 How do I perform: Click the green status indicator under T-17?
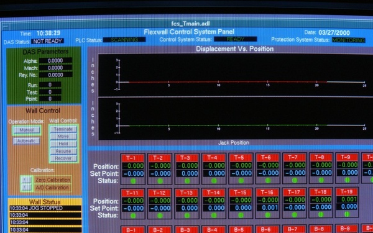click(x=295, y=215)
